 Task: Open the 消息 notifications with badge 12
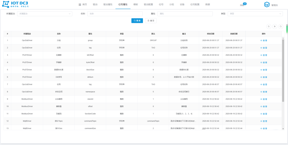click(x=242, y=5)
